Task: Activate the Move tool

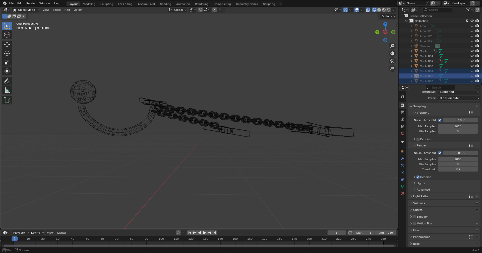Action: [x=7, y=45]
